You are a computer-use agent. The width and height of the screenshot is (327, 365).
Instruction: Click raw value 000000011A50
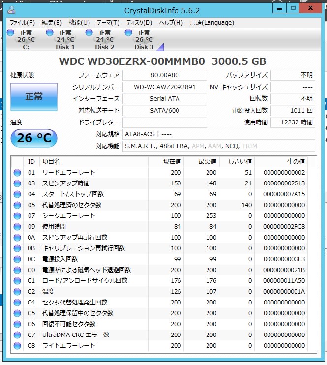click(284, 281)
